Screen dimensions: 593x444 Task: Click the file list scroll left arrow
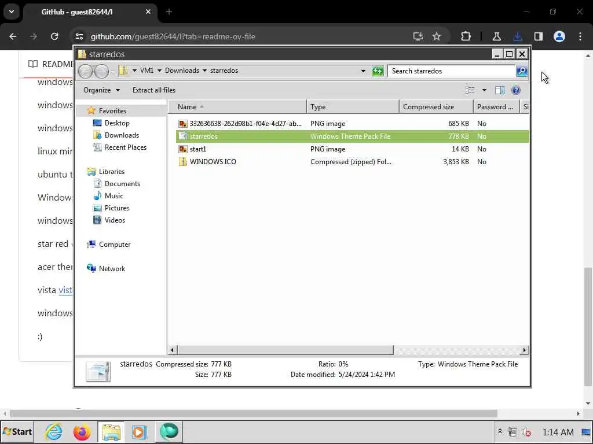[172, 350]
